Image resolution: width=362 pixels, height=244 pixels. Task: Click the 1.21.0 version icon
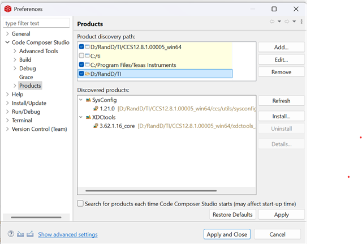(96, 108)
